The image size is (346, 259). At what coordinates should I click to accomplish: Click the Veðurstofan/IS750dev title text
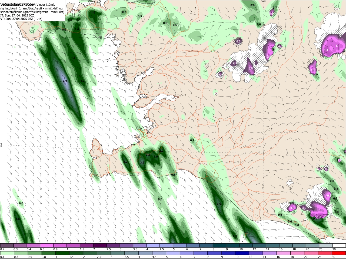[x=18, y=5]
